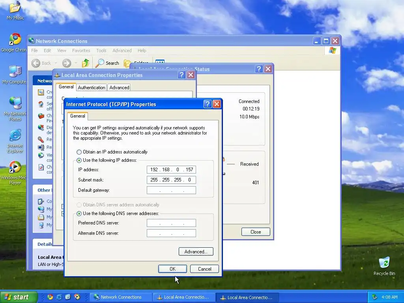This screenshot has width=404, height=303.
Task: Select General tab in TCP/IP Properties
Action: [x=78, y=116]
